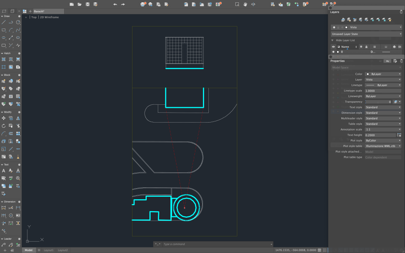The width and height of the screenshot is (405, 253).
Task: Select the Spline draw tool
Action: pos(18,30)
